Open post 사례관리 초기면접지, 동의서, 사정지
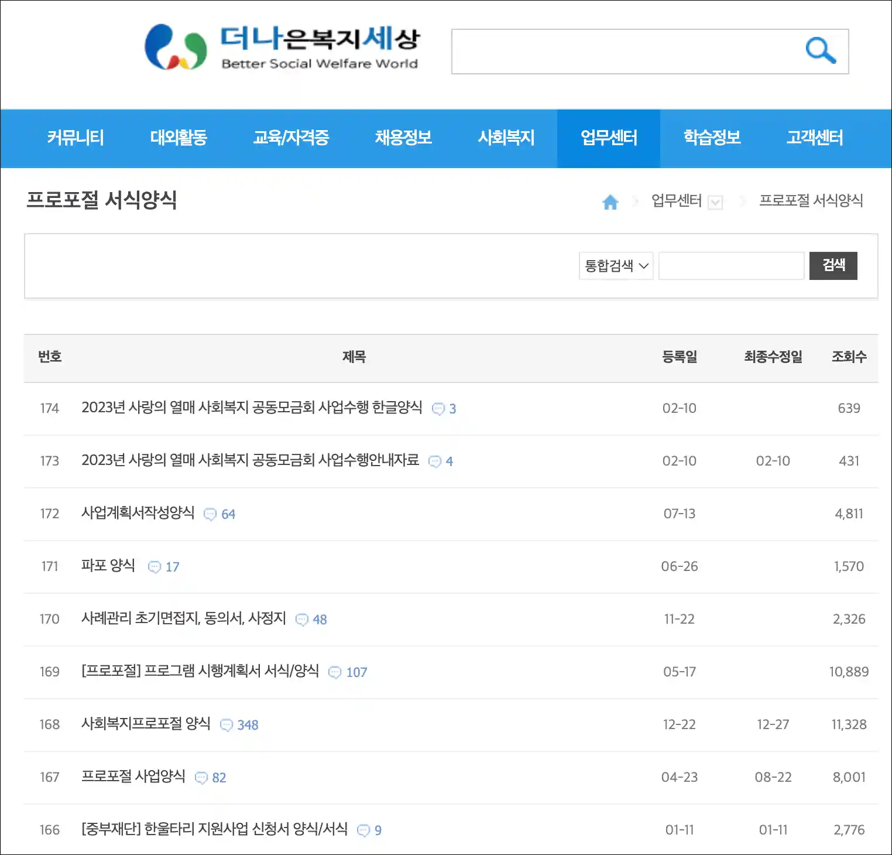892x855 pixels. point(184,618)
